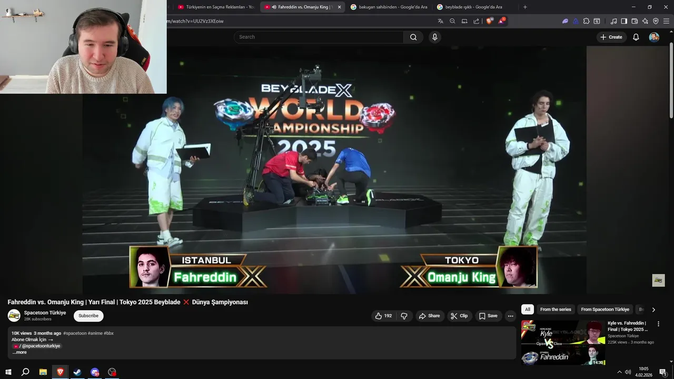Subscribe to Spacetoon Türkiye channel
Image resolution: width=674 pixels, height=379 pixels.
pyautogui.click(x=88, y=316)
